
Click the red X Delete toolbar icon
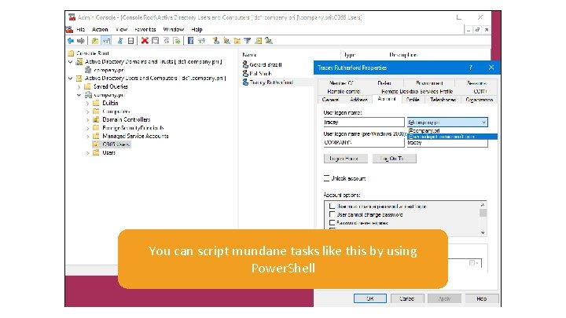click(145, 41)
